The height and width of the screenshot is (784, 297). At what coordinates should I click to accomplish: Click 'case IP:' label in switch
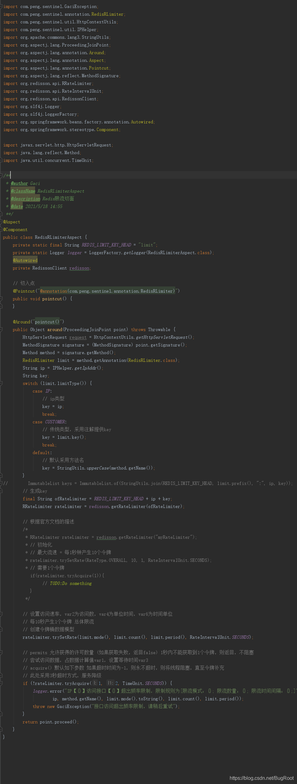[42, 391]
